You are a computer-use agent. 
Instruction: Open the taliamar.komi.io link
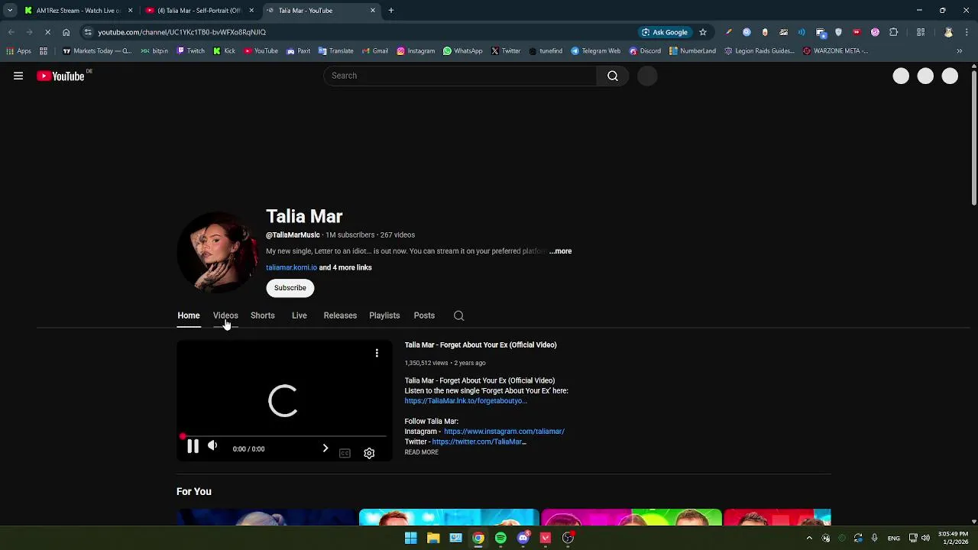(291, 268)
